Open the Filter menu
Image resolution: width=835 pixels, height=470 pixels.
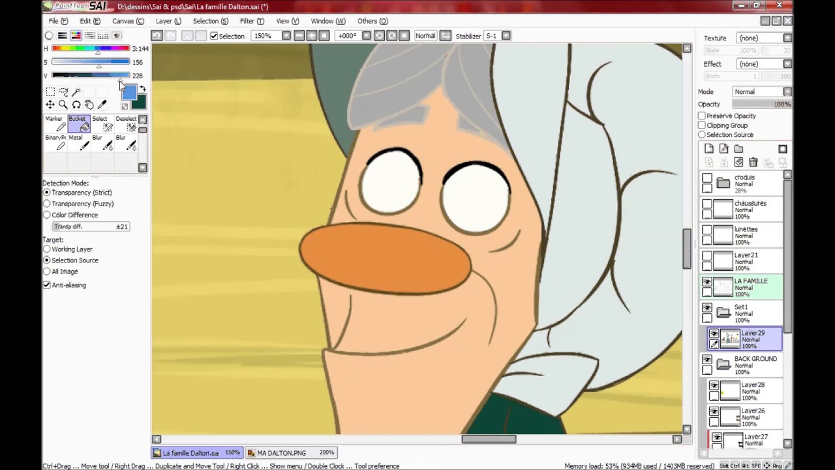pos(252,21)
